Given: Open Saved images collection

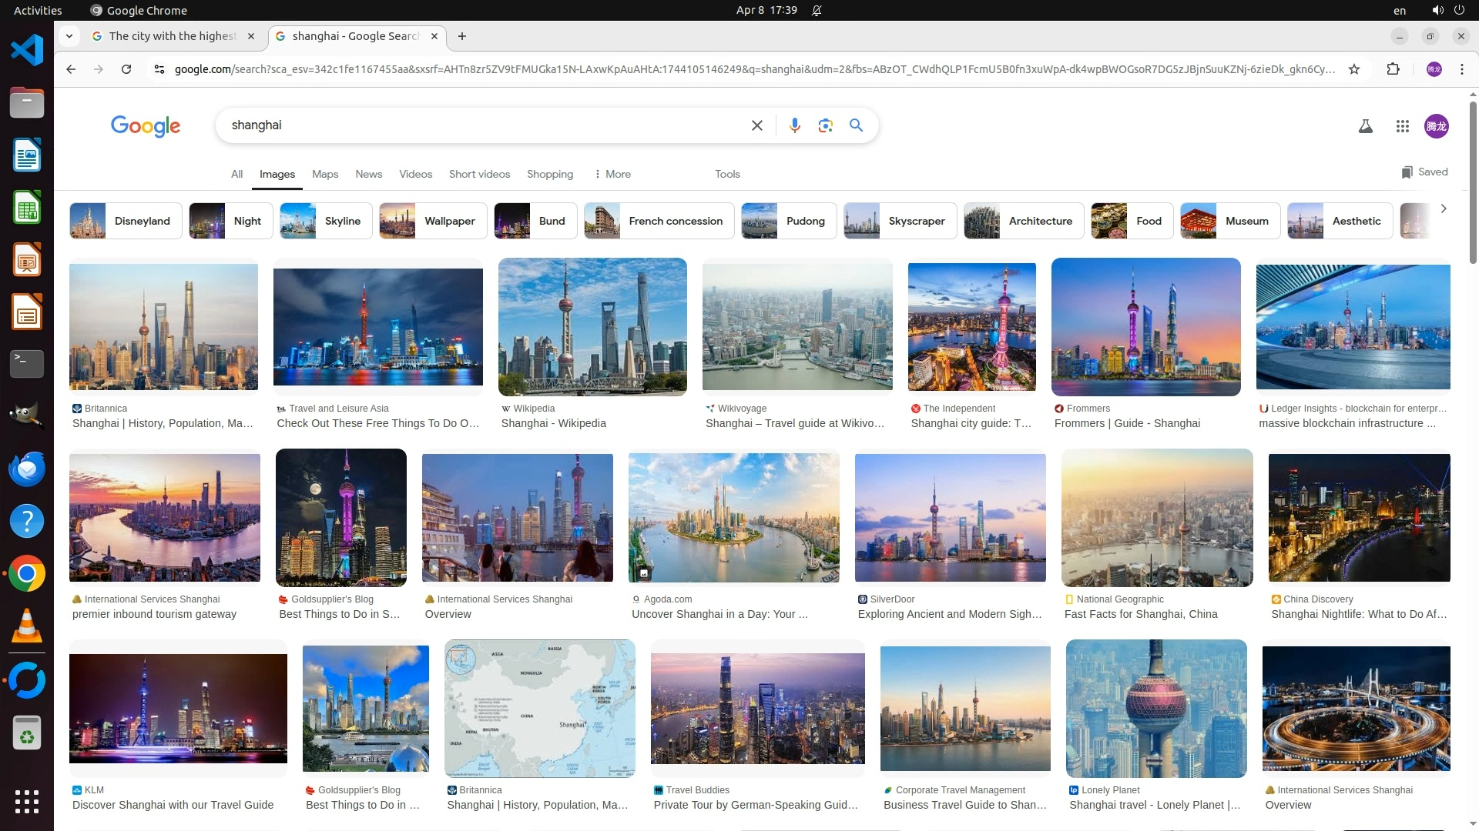Looking at the screenshot, I should [x=1424, y=172].
